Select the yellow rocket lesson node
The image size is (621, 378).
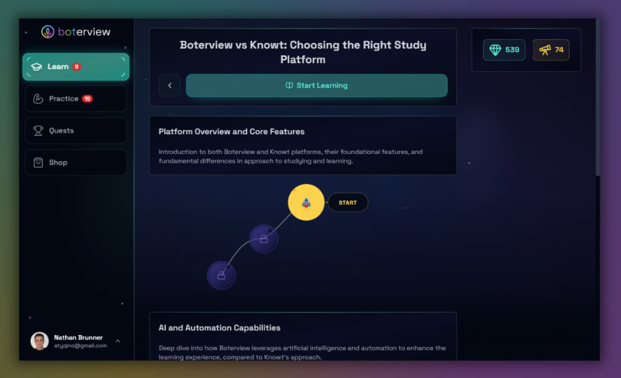(305, 202)
